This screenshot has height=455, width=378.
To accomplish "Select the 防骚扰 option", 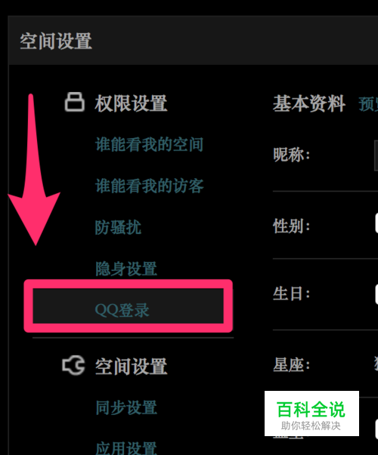I will [x=118, y=227].
